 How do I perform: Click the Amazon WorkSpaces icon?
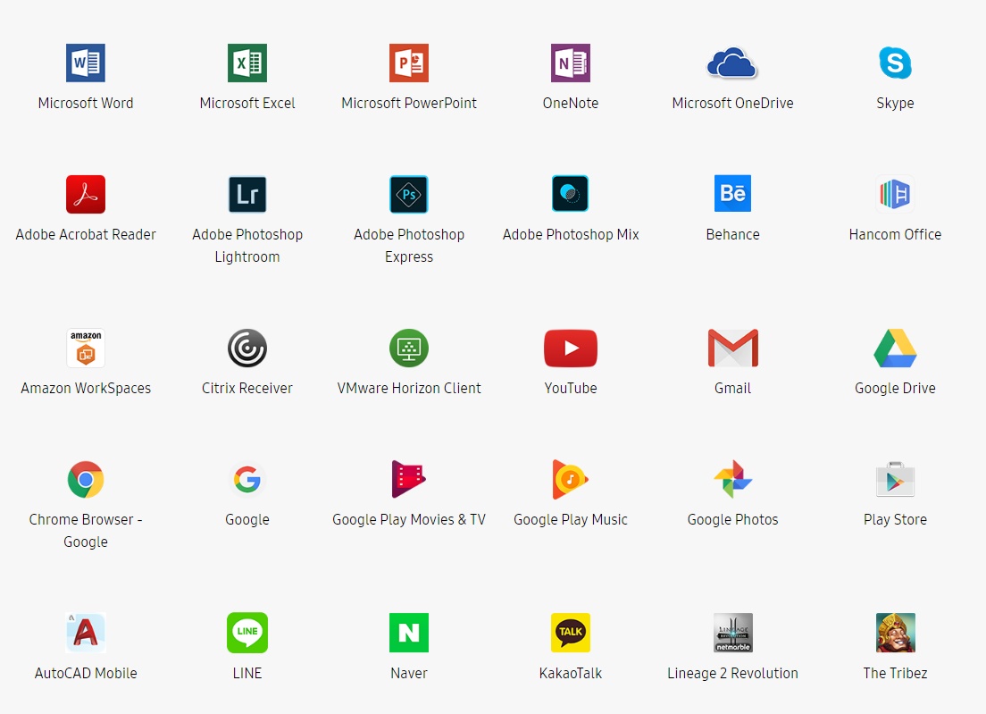coord(86,348)
